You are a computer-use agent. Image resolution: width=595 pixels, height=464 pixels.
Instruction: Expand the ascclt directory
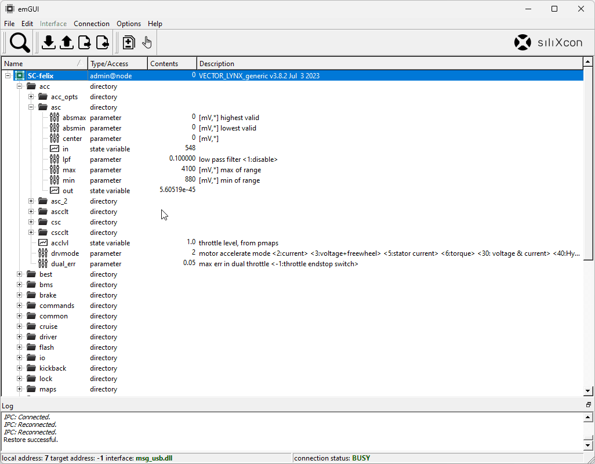pyautogui.click(x=31, y=211)
